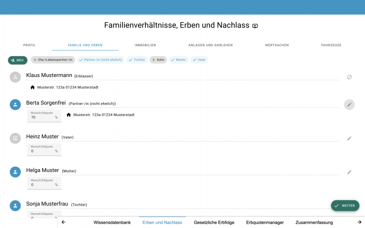Switch to the Profil tab

point(29,45)
